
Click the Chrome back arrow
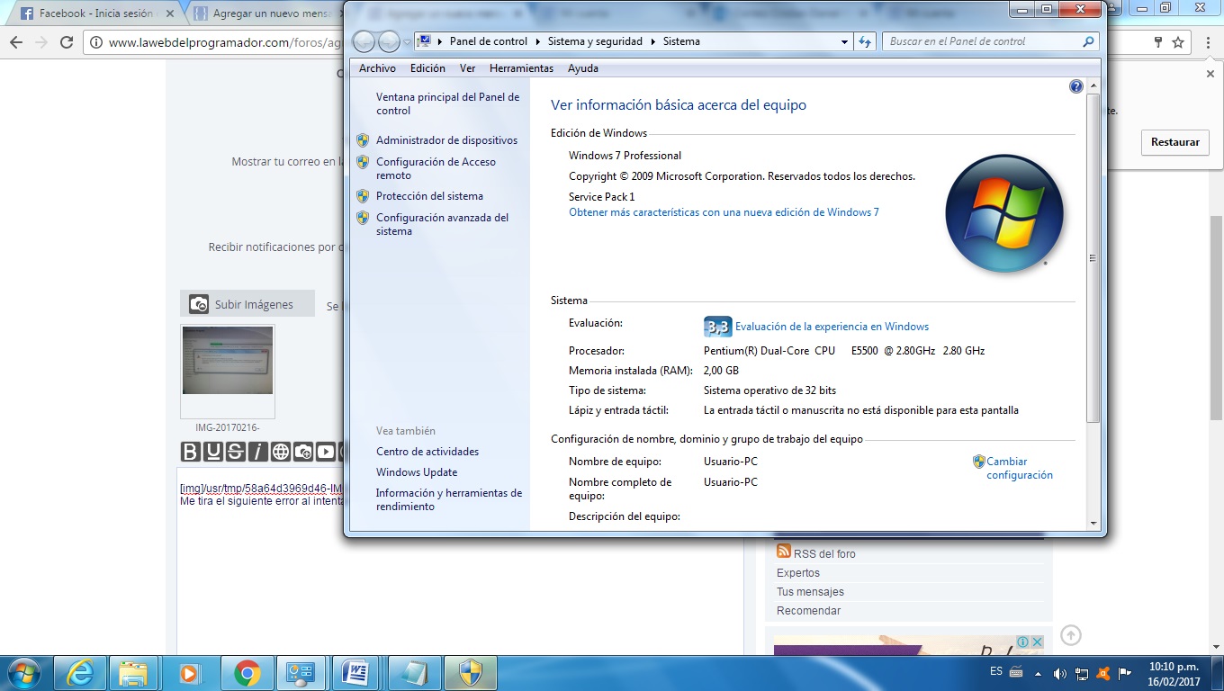coord(16,42)
